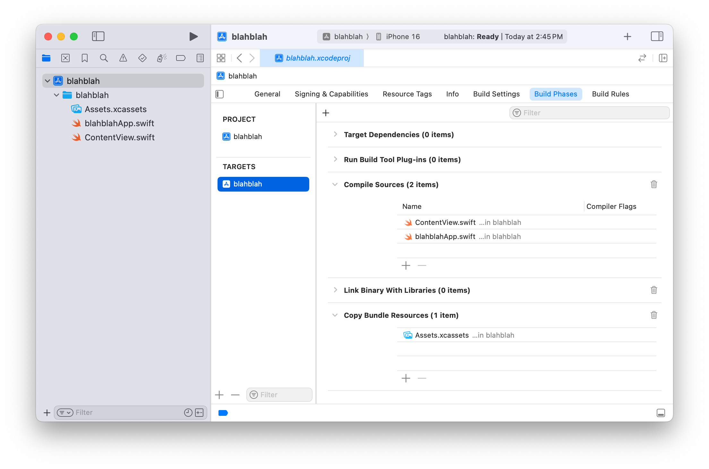The width and height of the screenshot is (709, 469).
Task: Select the blahblah target
Action: (263, 184)
